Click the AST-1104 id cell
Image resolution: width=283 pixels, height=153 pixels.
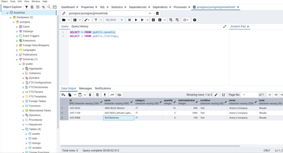tap(86, 113)
